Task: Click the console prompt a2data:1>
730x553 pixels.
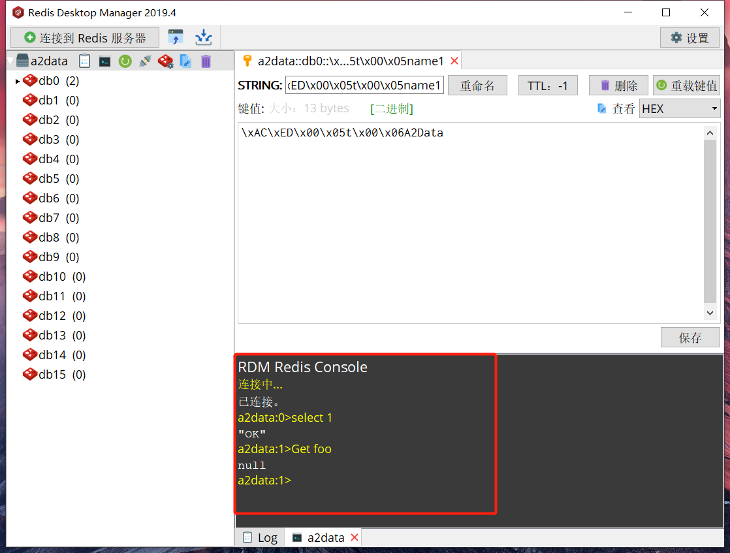Action: [x=264, y=481]
